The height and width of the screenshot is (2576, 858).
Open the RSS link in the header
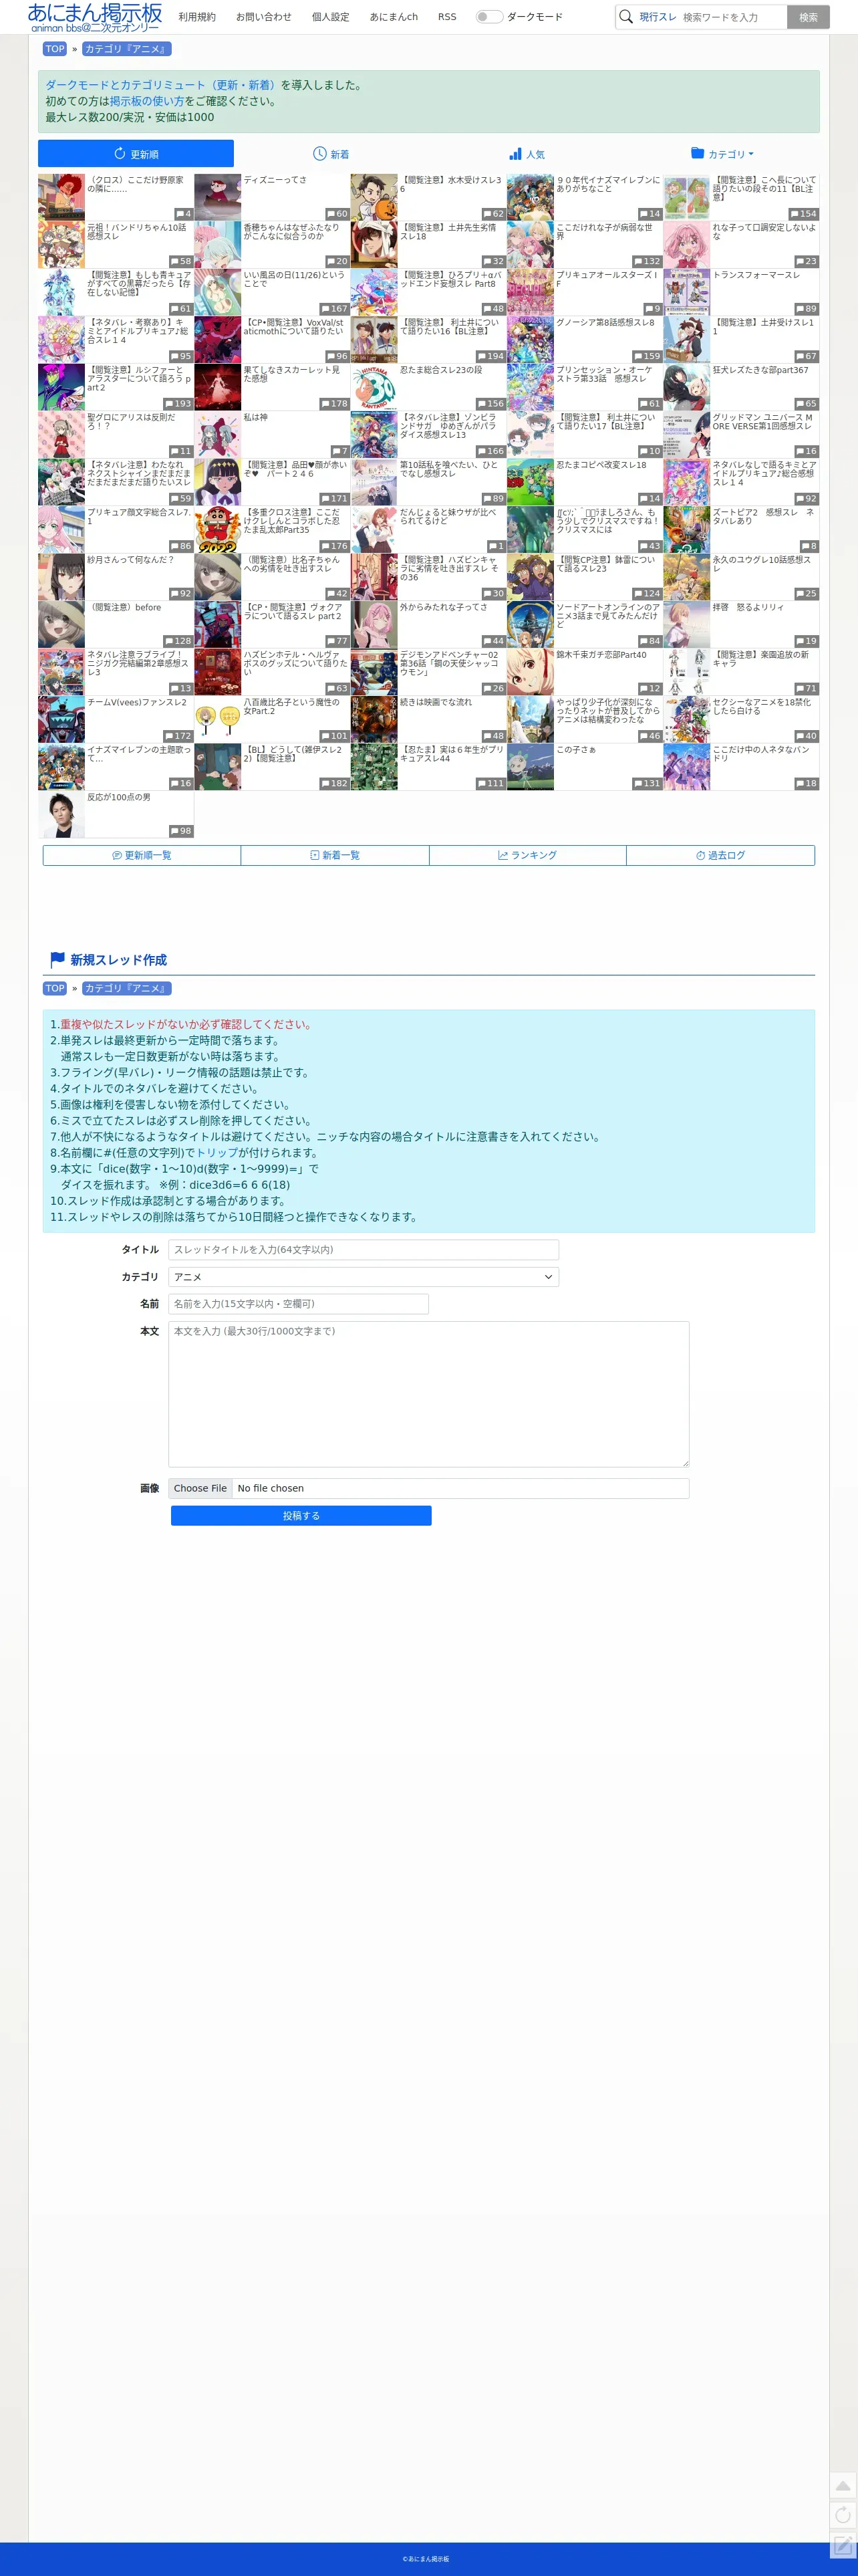[447, 17]
